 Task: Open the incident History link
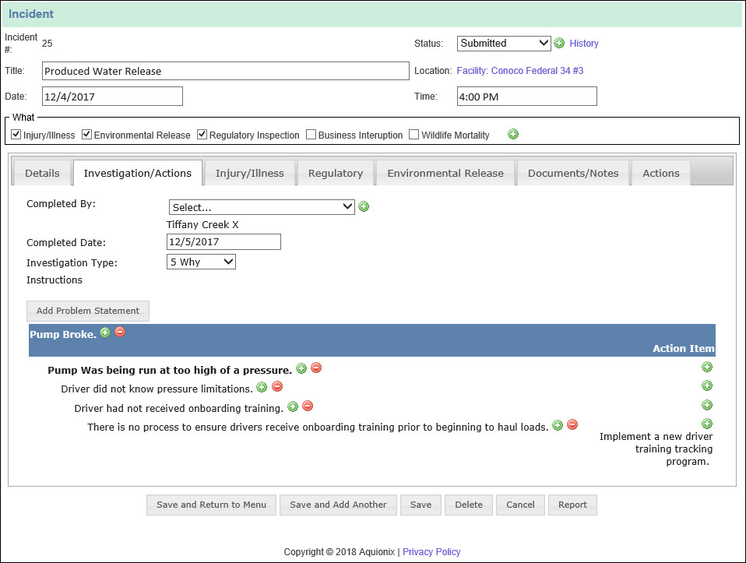click(583, 43)
